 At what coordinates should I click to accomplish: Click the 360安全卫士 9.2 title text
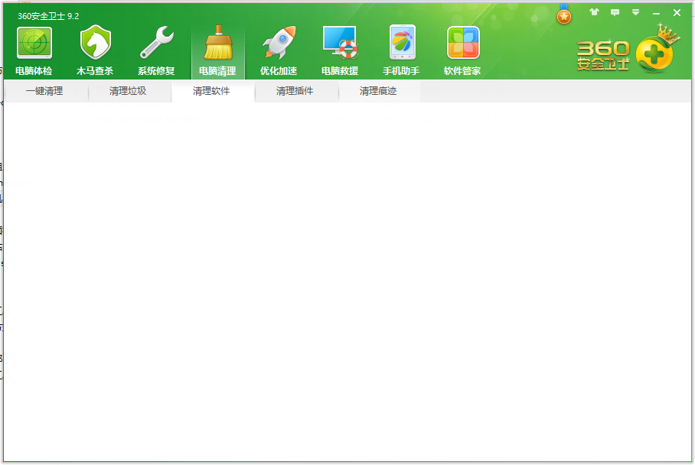point(48,16)
